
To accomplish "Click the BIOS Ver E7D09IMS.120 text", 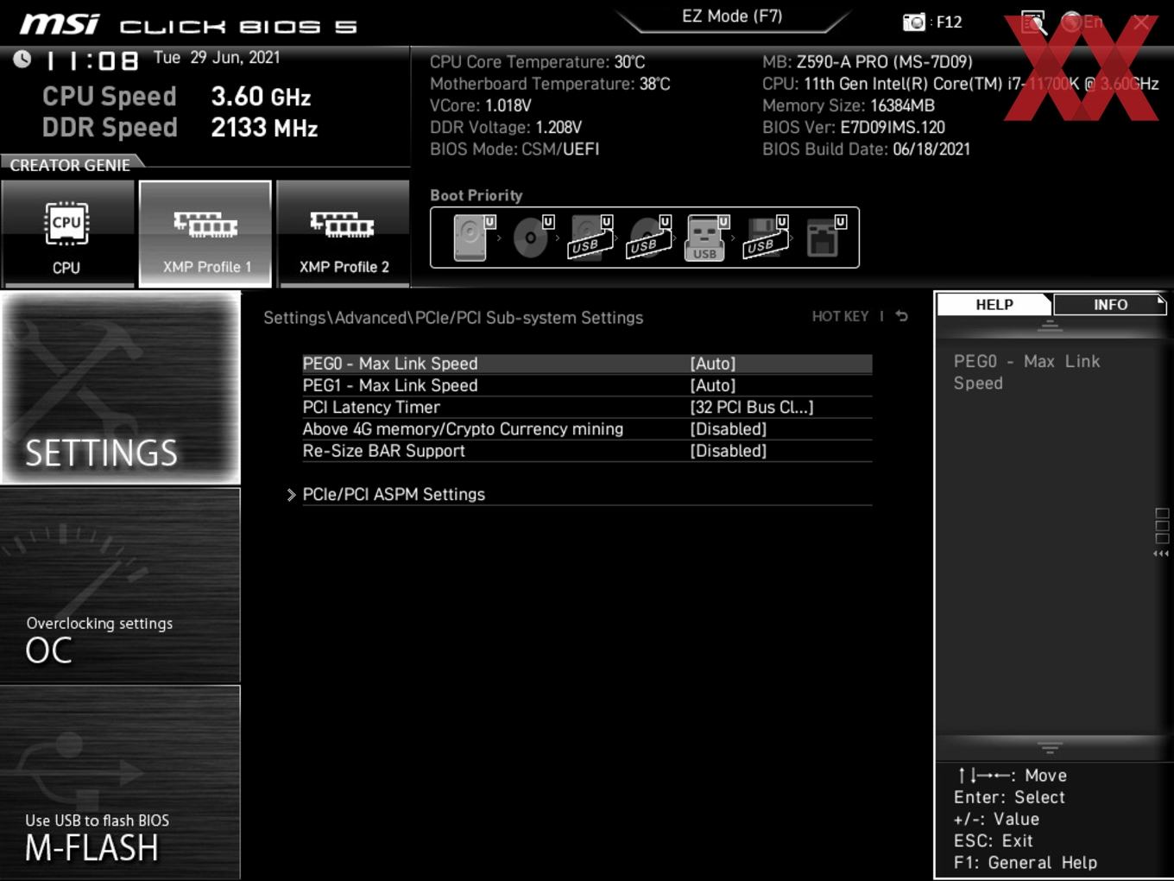I will click(853, 127).
